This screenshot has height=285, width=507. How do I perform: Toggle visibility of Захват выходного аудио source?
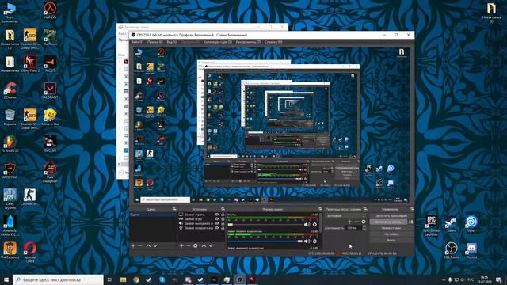point(216,223)
